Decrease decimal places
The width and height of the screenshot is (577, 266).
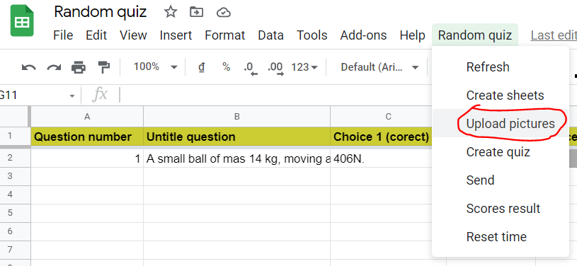250,68
